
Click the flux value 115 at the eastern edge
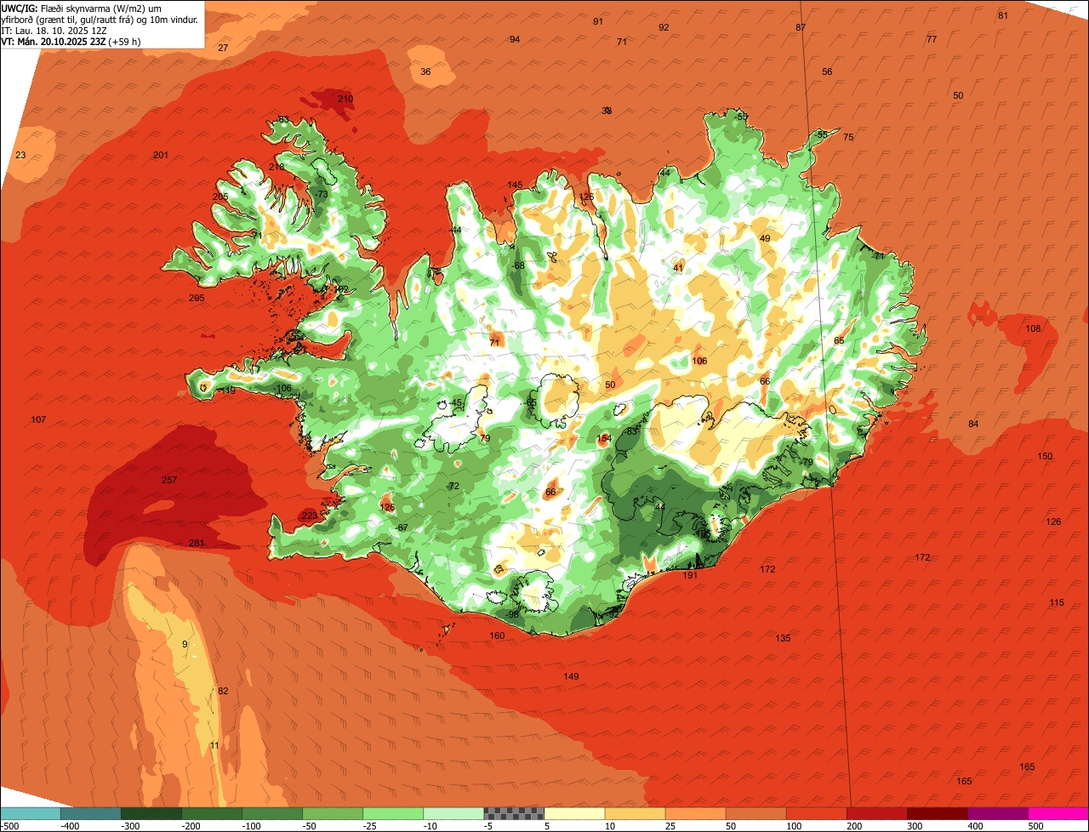tap(1057, 602)
